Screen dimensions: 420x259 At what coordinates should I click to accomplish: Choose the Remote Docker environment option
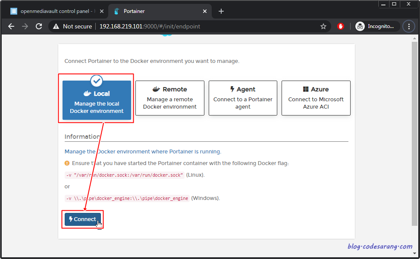click(x=170, y=98)
